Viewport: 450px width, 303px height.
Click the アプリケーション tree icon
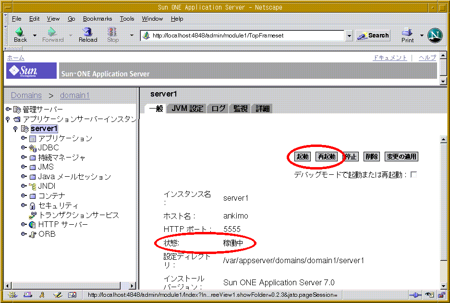(x=33, y=139)
